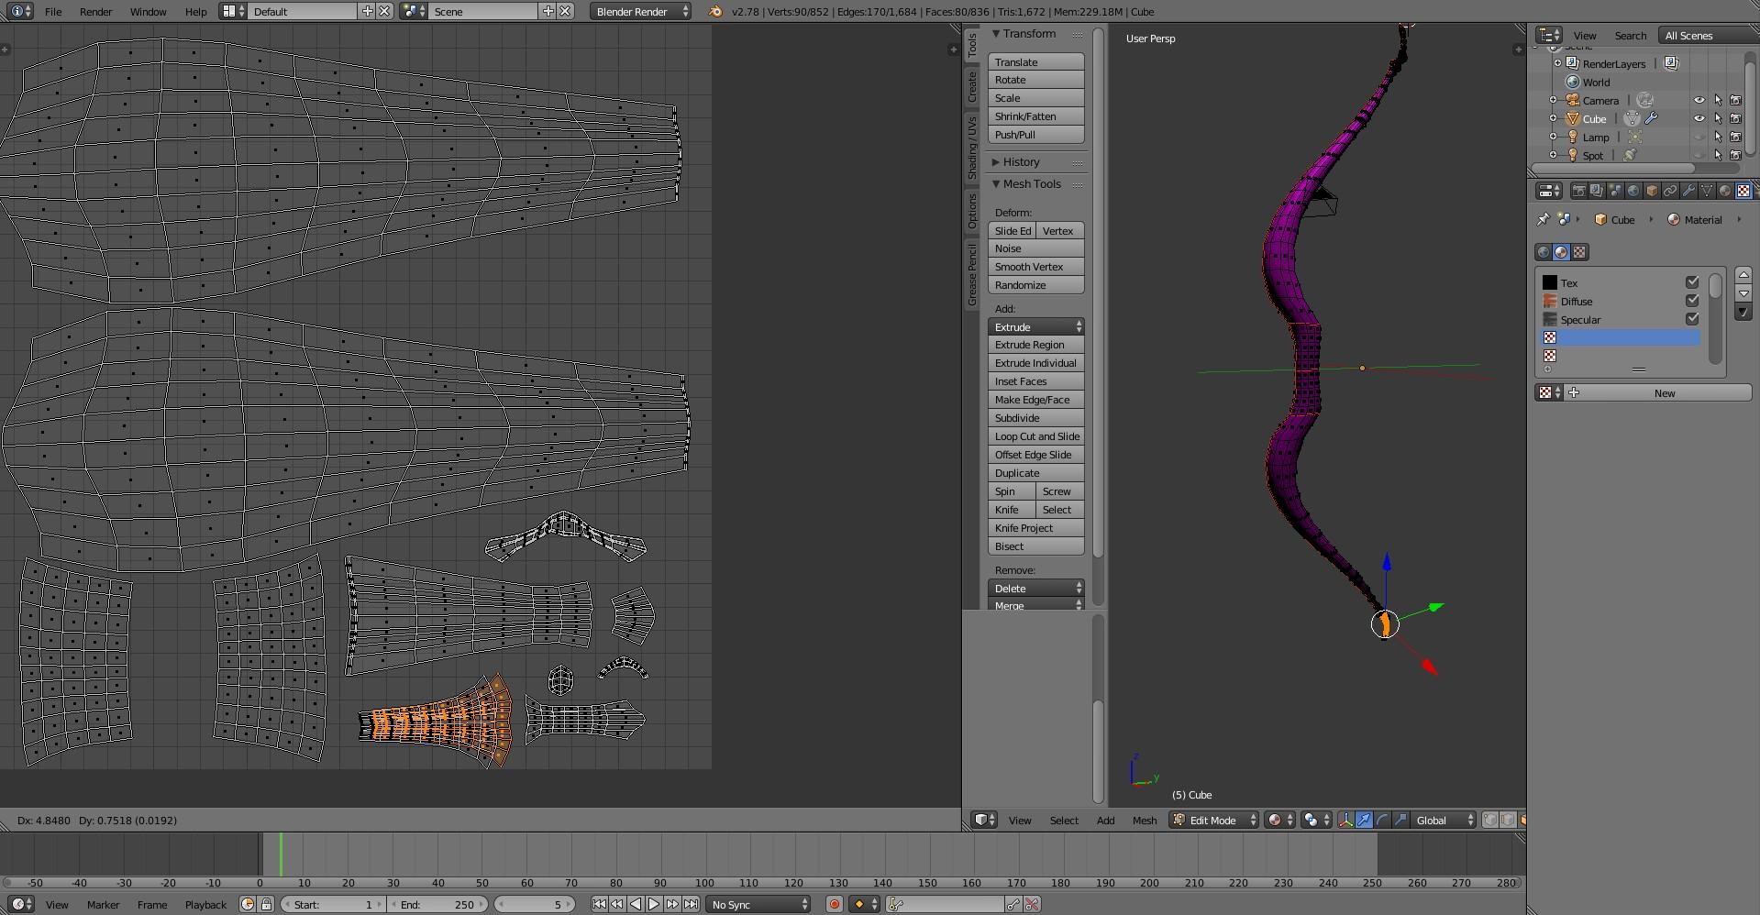
Task: Open the Mesh menu in 3D view header
Action: (x=1145, y=820)
